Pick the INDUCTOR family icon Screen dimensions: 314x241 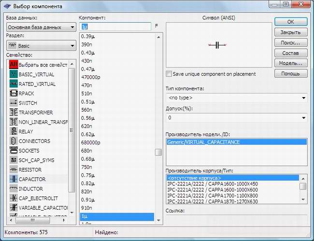pos(14,188)
